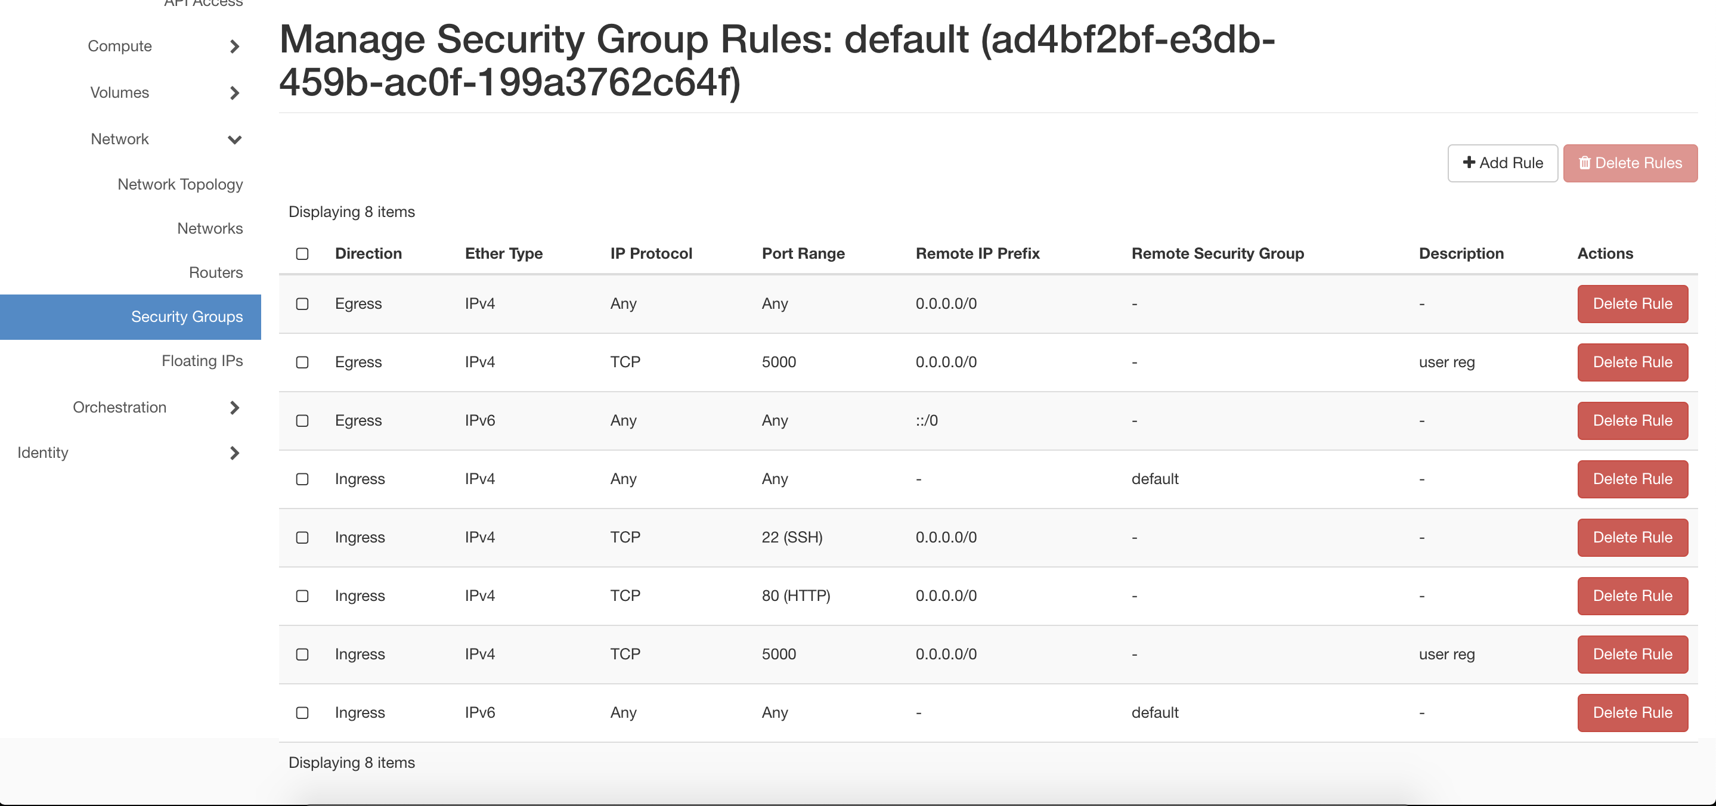
Task: Click the plus icon on Add Rule
Action: [x=1468, y=163]
